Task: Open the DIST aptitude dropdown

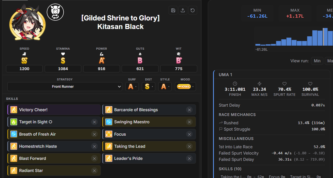Action: point(148,86)
